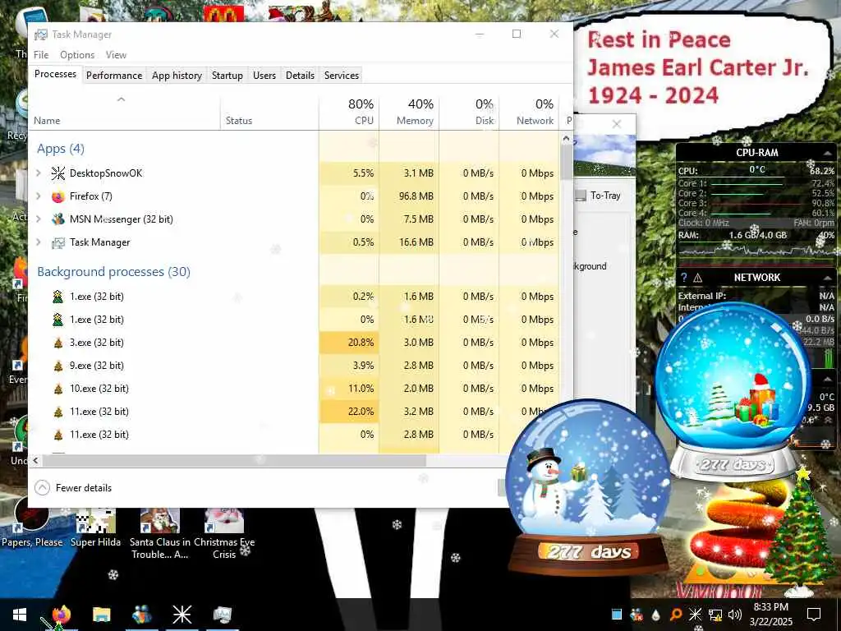The image size is (841, 631).
Task: Click the left arrow of horizontal scrollbar
Action: click(36, 460)
